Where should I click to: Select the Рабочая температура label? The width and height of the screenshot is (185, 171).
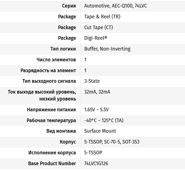coord(51,120)
